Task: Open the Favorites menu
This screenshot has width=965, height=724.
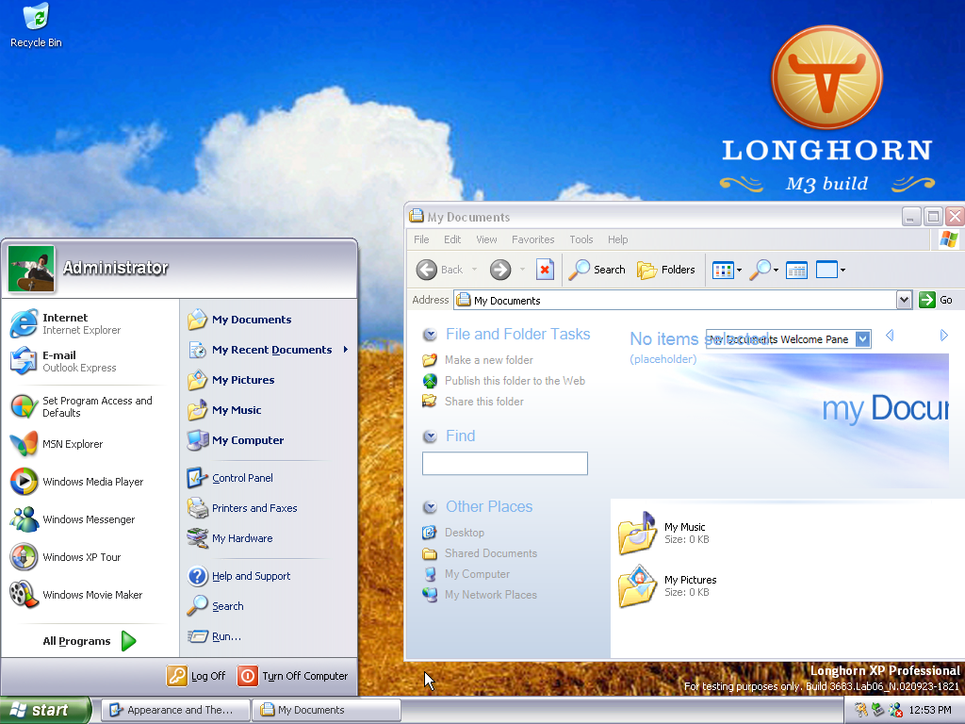Action: pyautogui.click(x=533, y=239)
